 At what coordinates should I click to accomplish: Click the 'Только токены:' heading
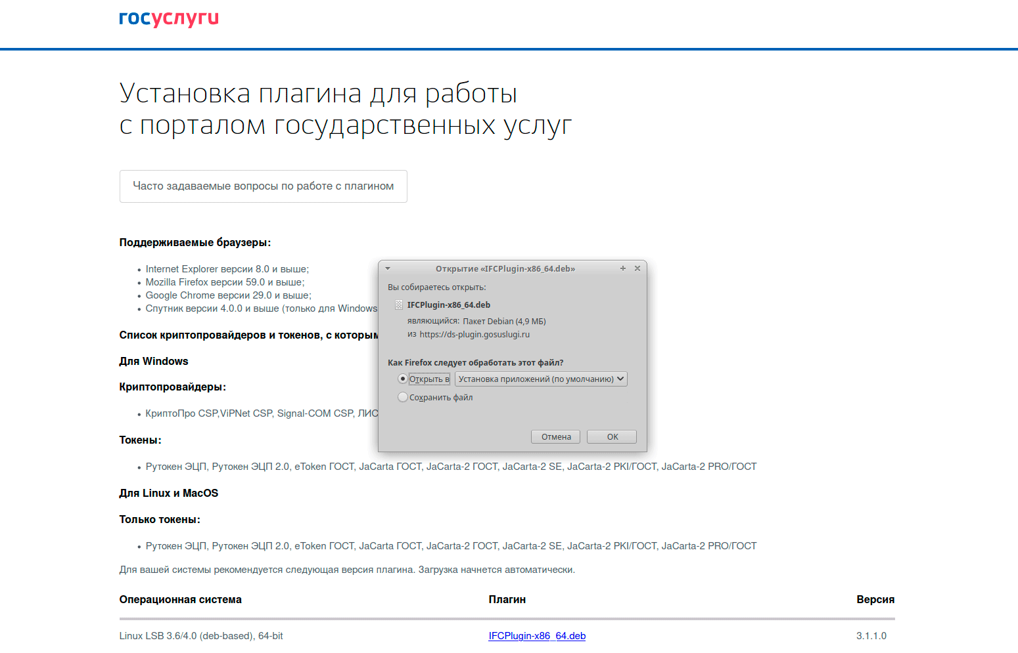pyautogui.click(x=160, y=520)
